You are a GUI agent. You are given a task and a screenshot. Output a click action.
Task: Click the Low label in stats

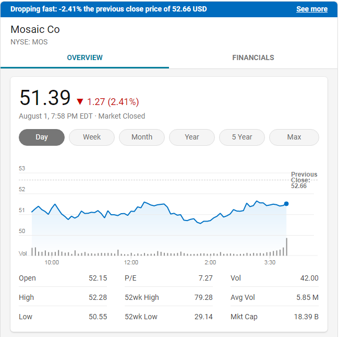click(x=26, y=317)
